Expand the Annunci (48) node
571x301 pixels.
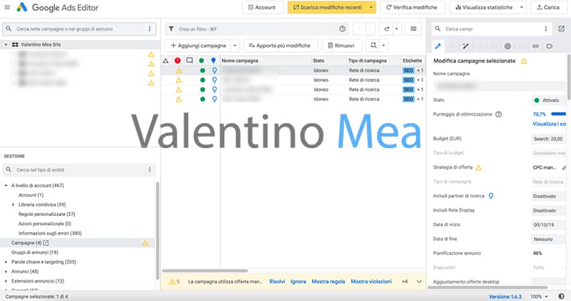pyautogui.click(x=6, y=272)
